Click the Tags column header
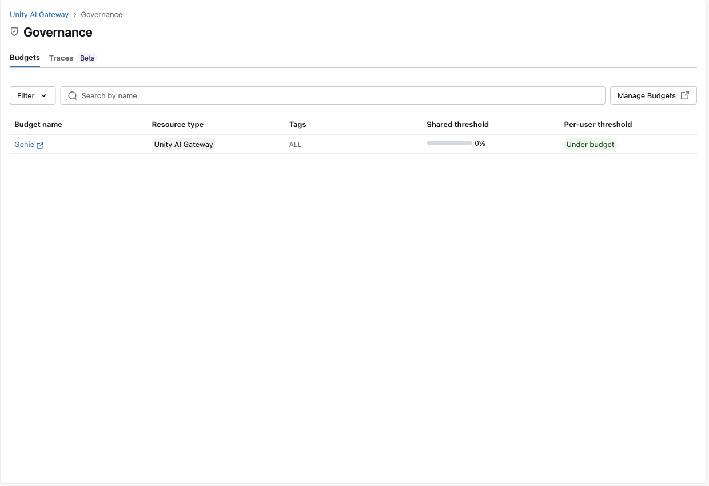 pos(298,124)
